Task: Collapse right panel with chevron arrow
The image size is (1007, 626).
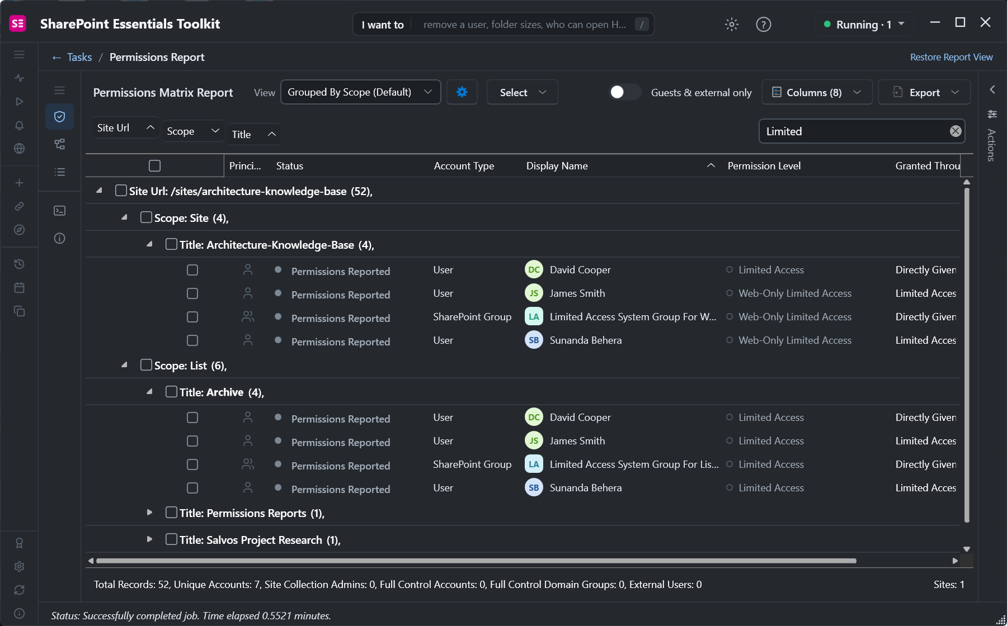Action: 992,89
